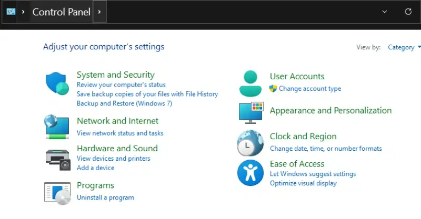The height and width of the screenshot is (219, 421).
Task: Open Save backup copies with File History
Action: 147,94
